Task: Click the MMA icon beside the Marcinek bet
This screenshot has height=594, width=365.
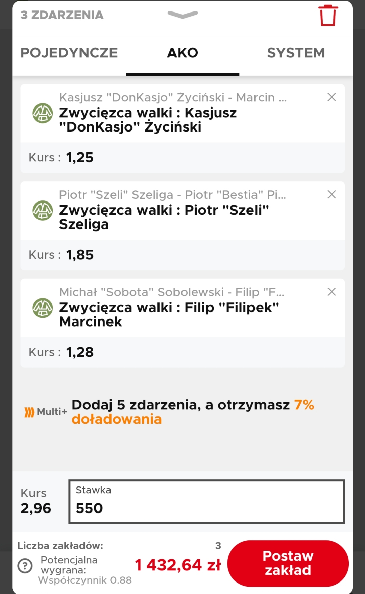Action: click(43, 308)
